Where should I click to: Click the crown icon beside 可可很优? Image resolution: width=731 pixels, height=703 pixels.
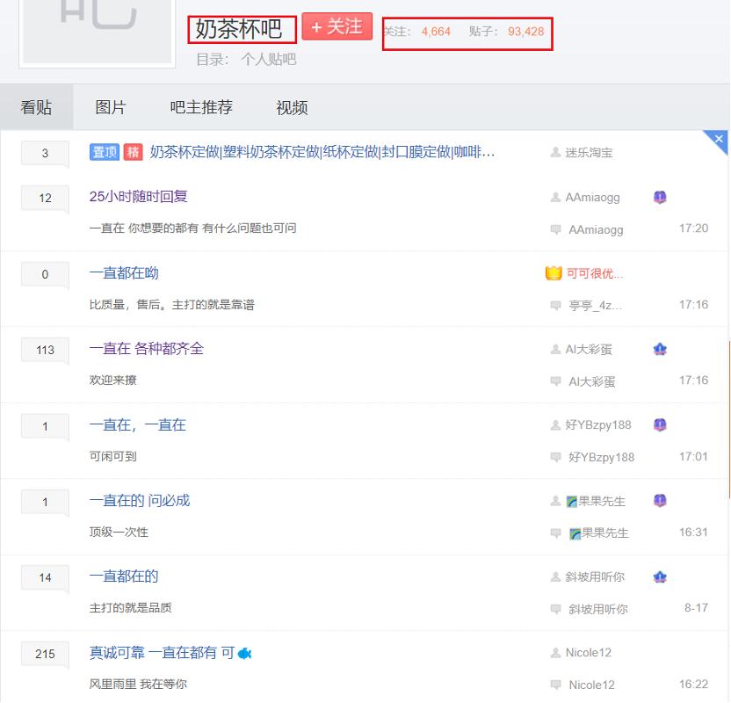554,272
